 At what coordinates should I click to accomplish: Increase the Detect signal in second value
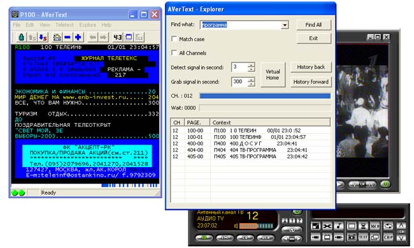tap(252, 65)
